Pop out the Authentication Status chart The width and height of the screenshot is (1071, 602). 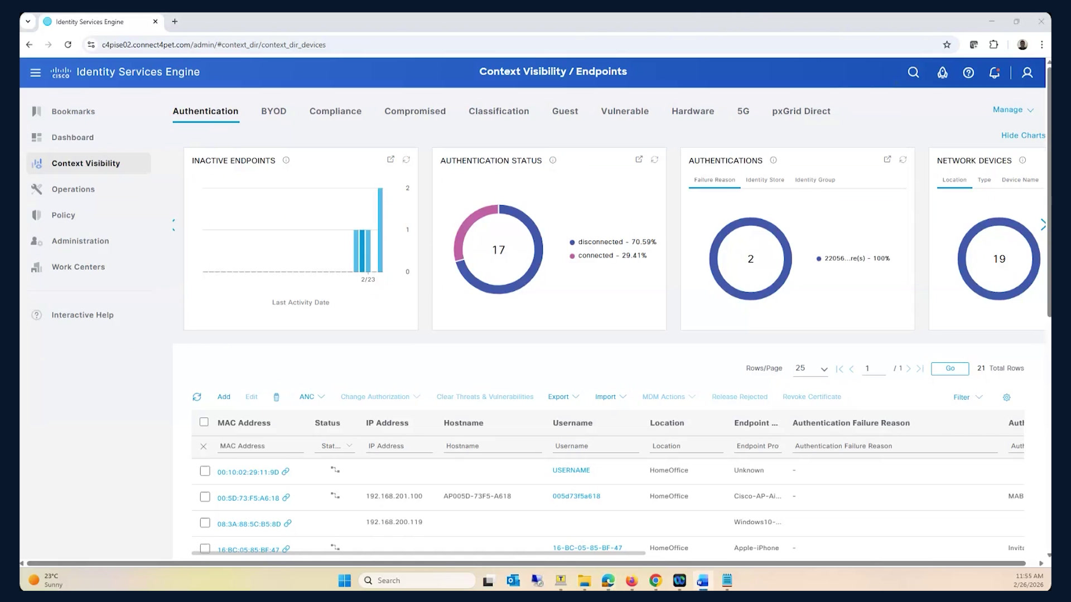639,159
